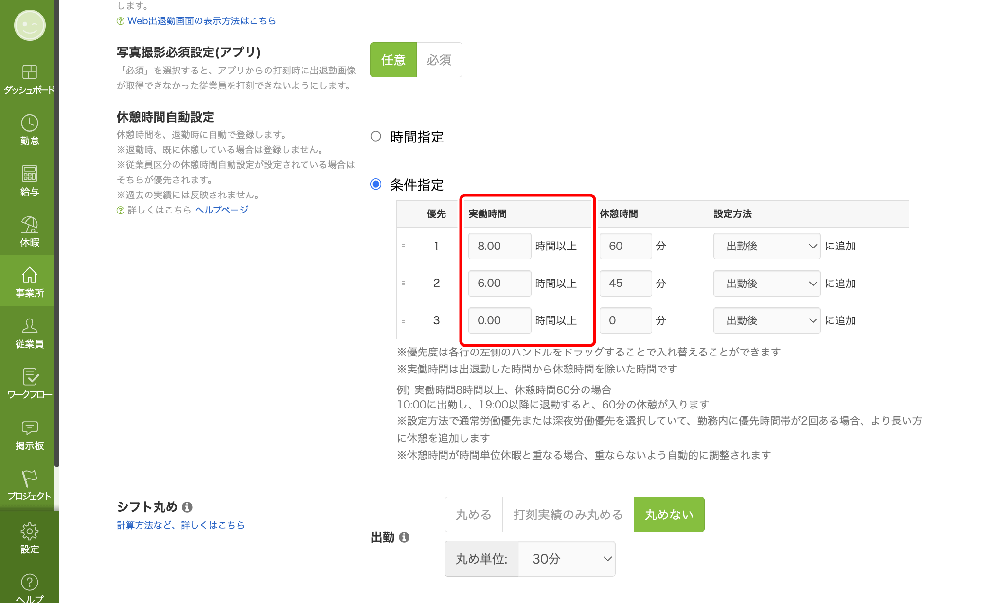This screenshot has width=996, height=603.
Task: Click the info icon beside シフト丸め
Action: coord(187,507)
